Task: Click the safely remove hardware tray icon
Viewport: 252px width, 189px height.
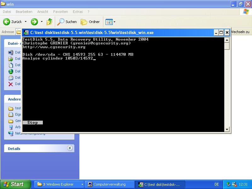Action: click(228, 184)
